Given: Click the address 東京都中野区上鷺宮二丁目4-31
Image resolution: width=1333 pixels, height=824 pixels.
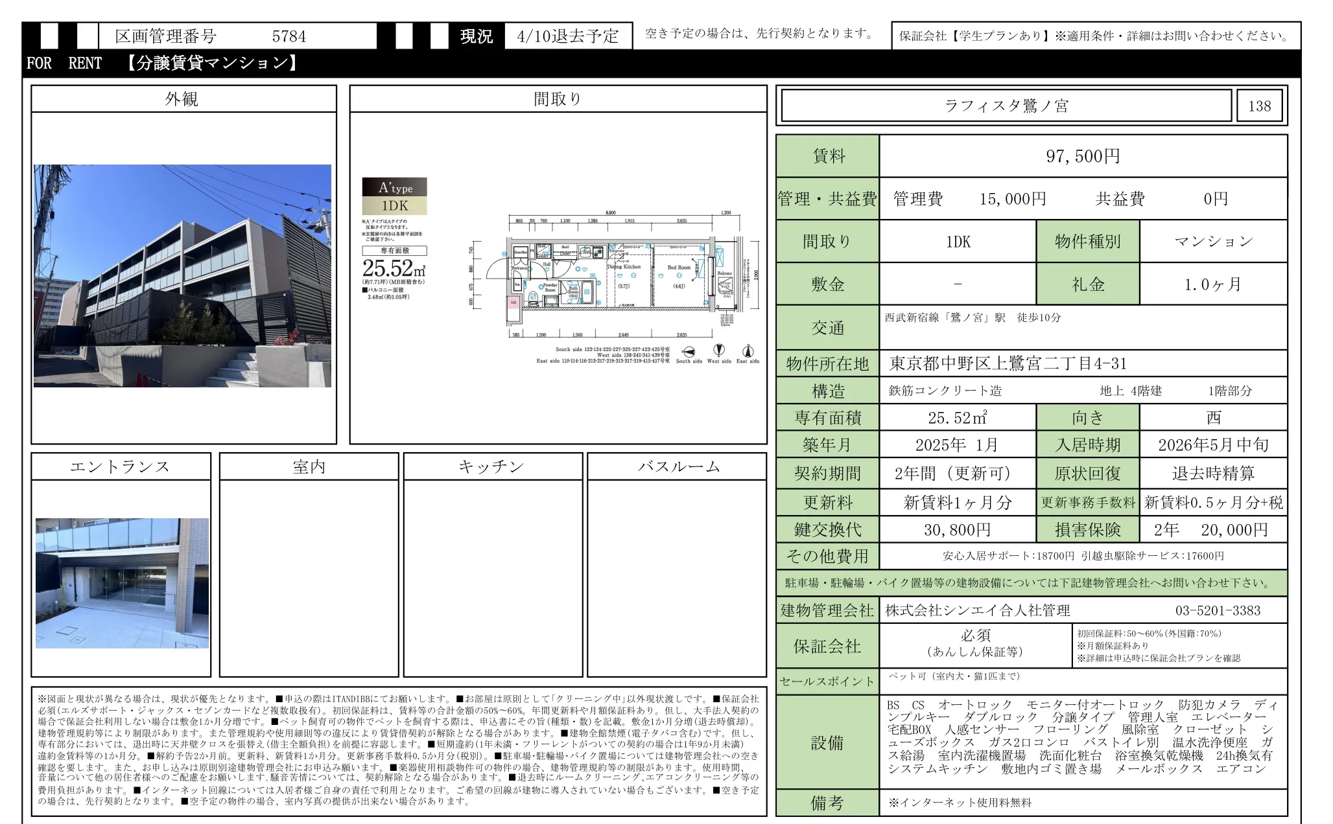Looking at the screenshot, I should pos(1008,363).
